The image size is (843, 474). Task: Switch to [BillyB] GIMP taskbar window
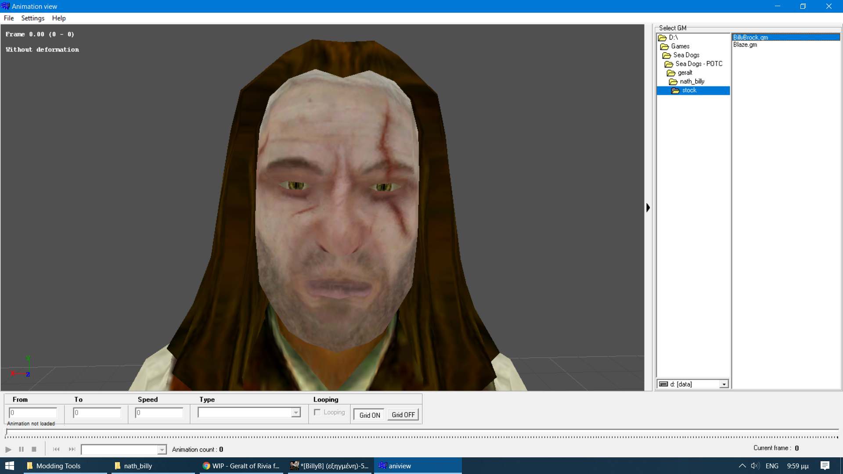(x=330, y=466)
